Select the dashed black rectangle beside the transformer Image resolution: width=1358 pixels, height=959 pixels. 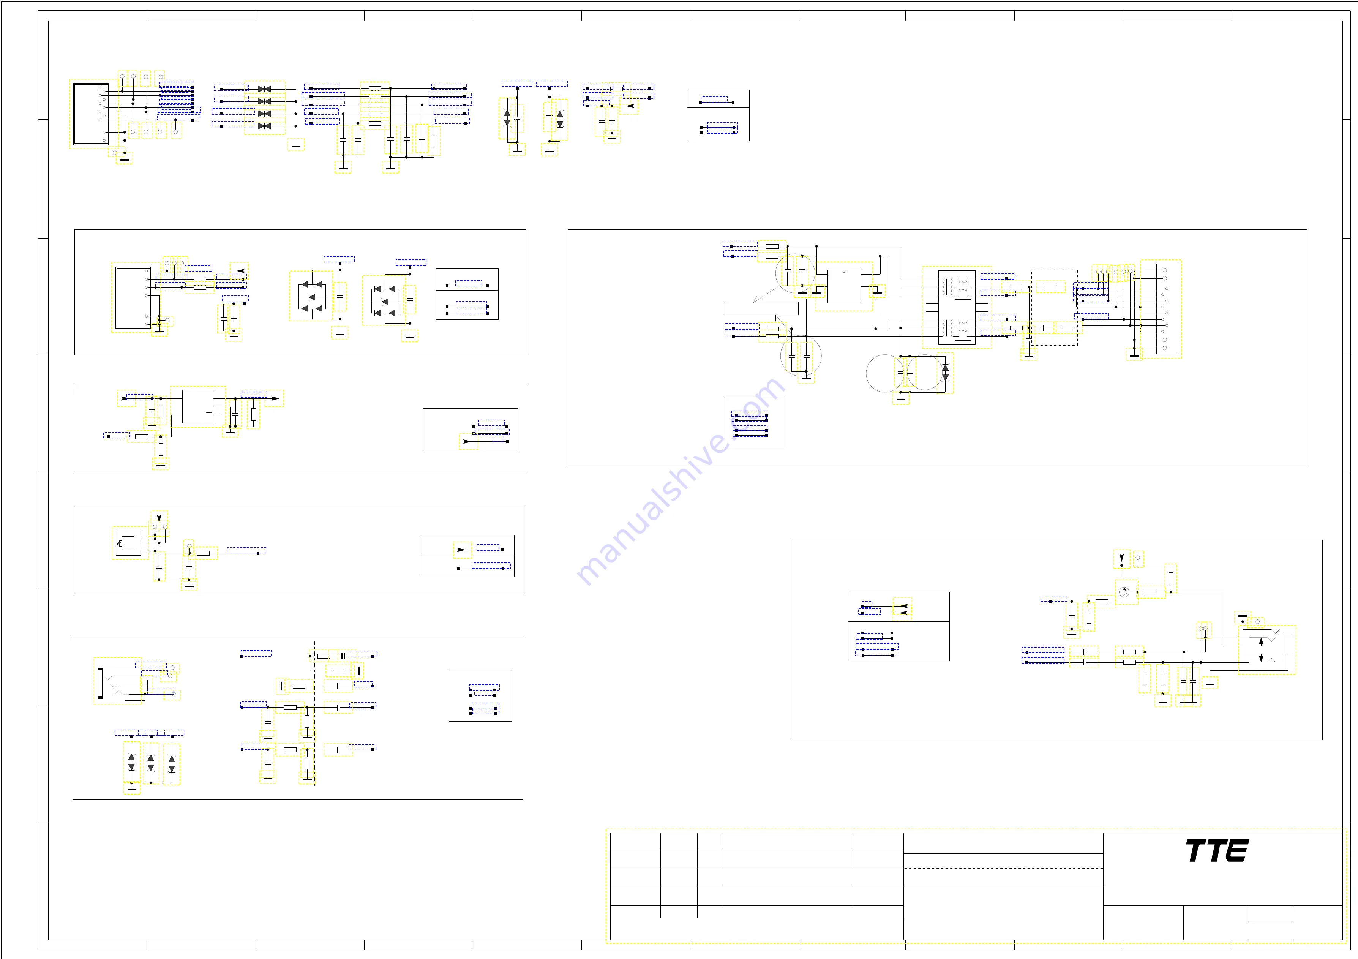pyautogui.click(x=1055, y=308)
